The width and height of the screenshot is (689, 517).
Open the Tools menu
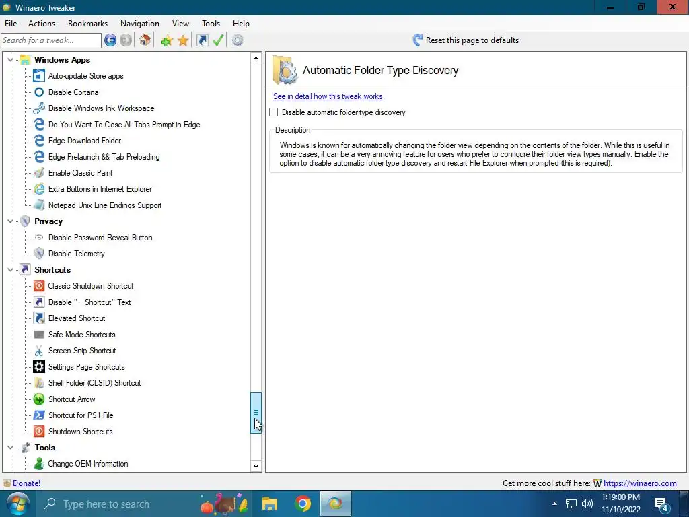pos(211,24)
